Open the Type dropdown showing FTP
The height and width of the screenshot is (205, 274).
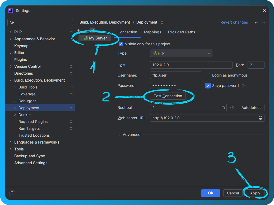181,53
